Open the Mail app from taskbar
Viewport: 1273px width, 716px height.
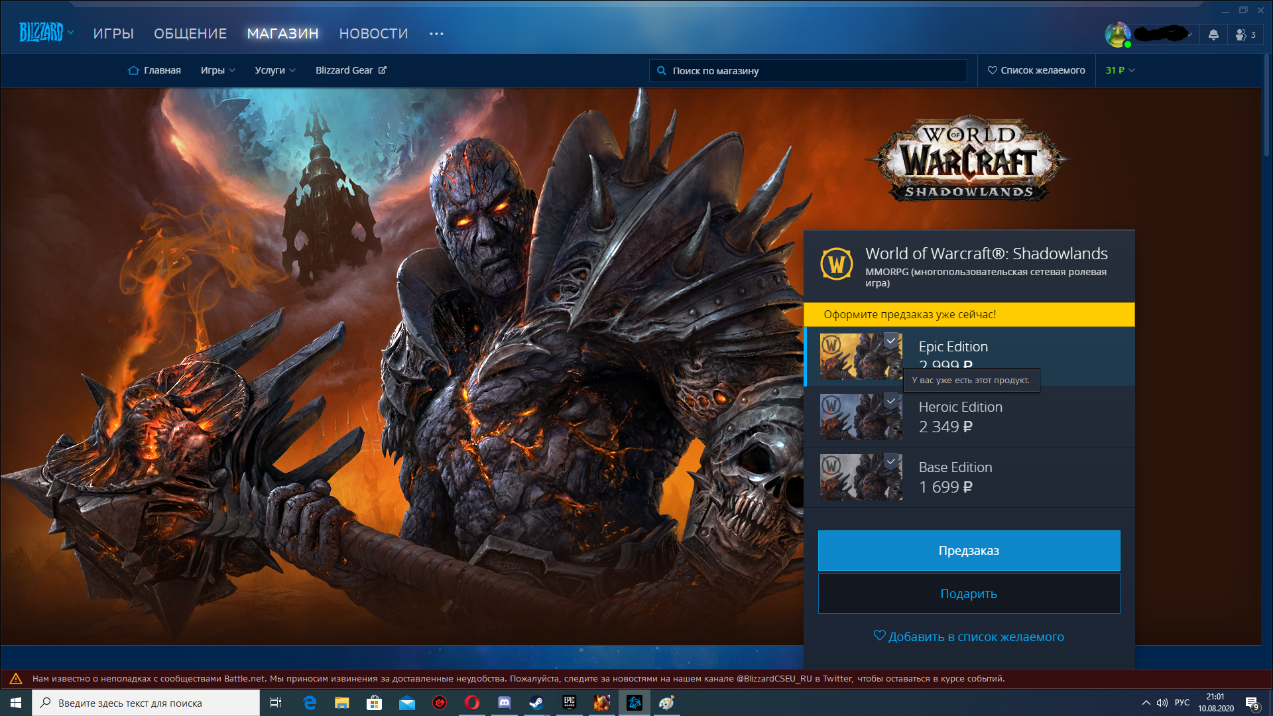(x=407, y=703)
